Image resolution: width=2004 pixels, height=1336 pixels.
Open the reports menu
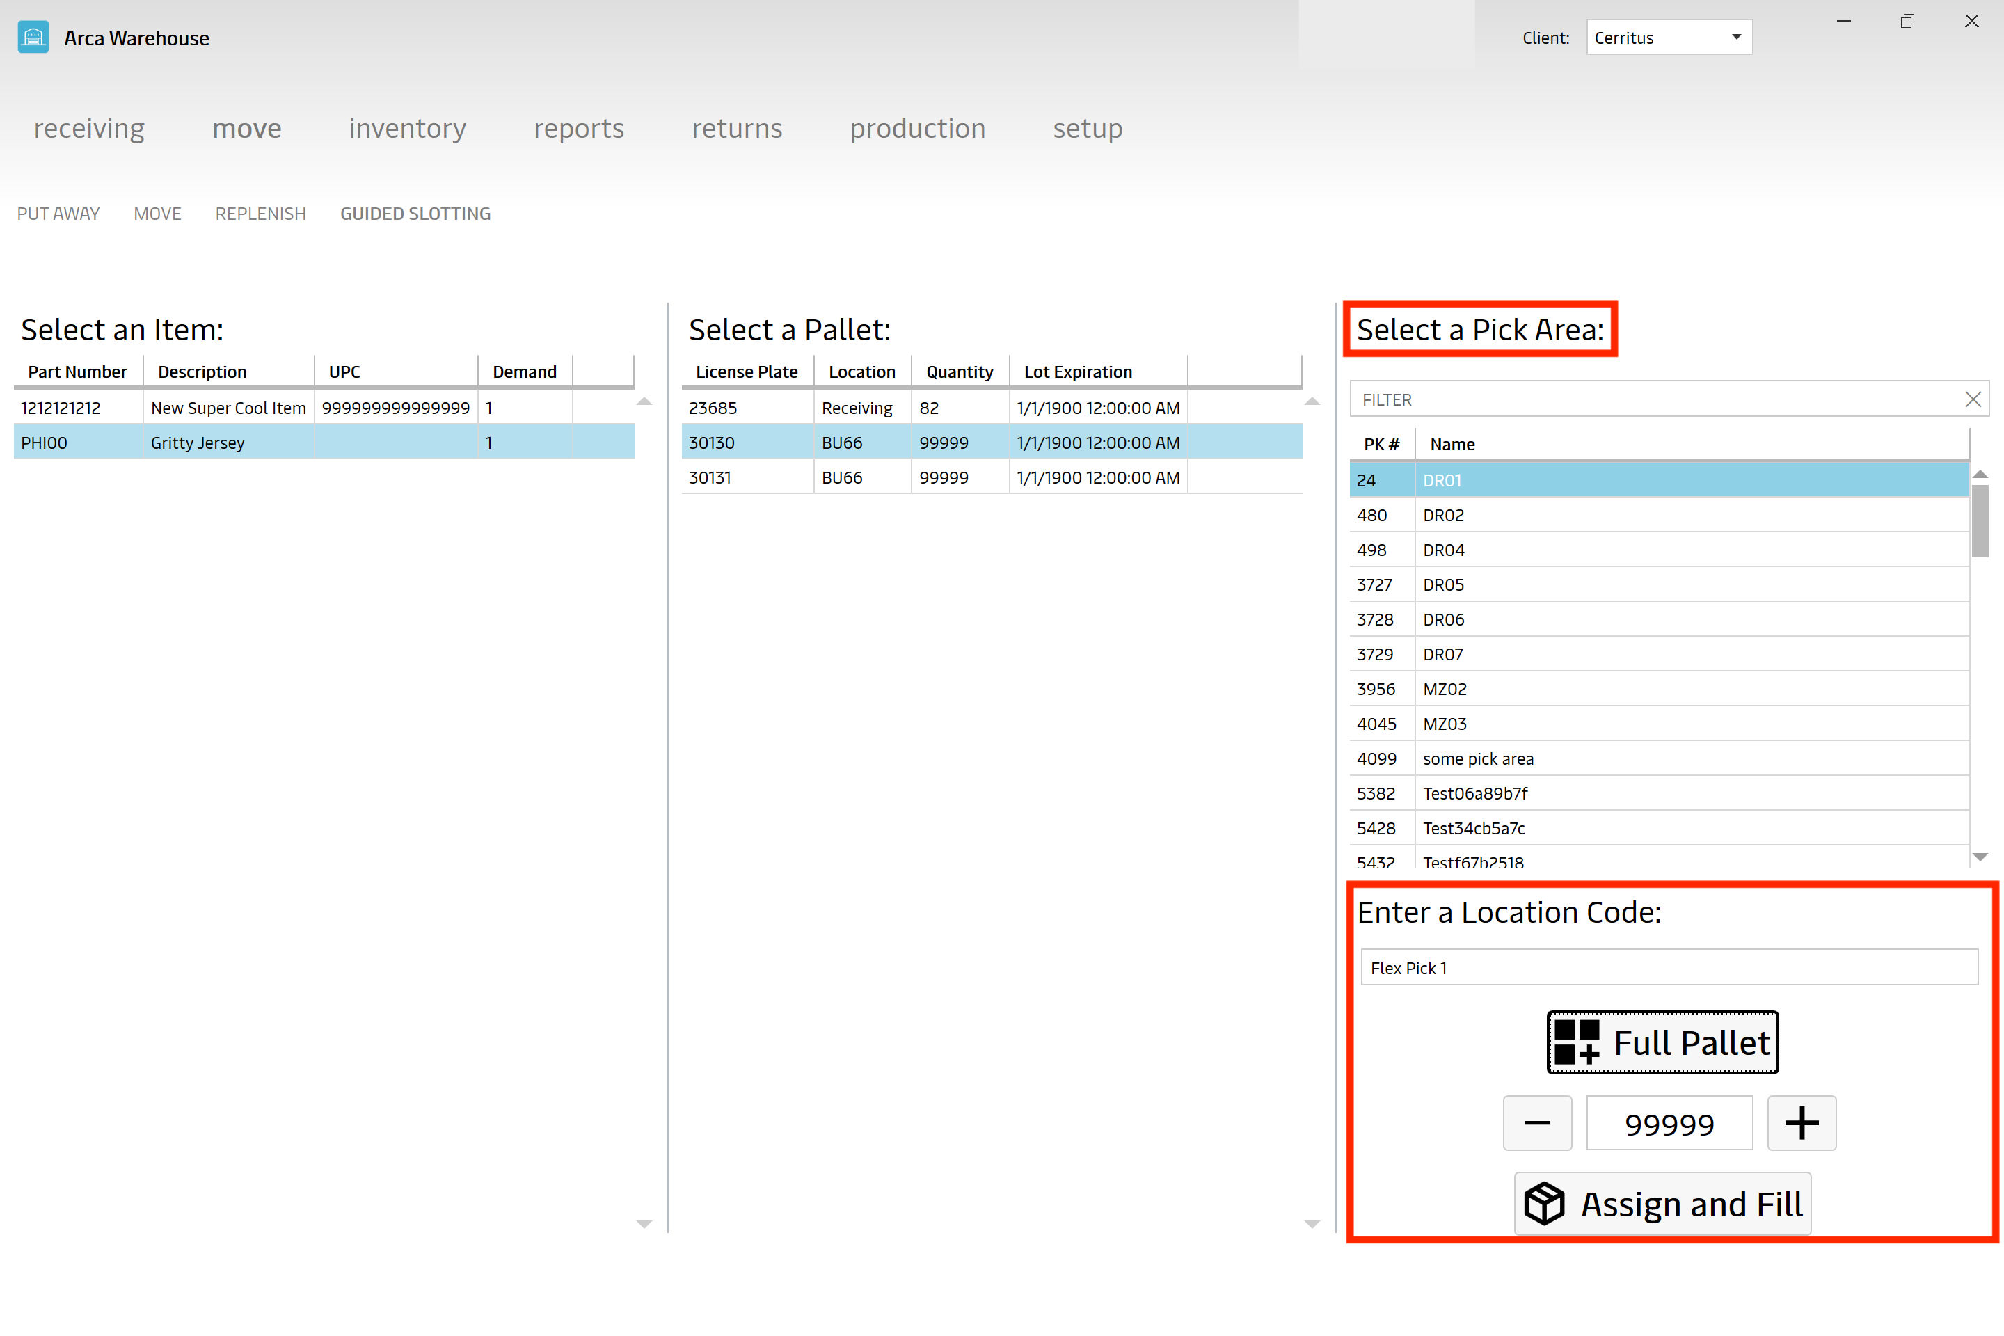578,129
